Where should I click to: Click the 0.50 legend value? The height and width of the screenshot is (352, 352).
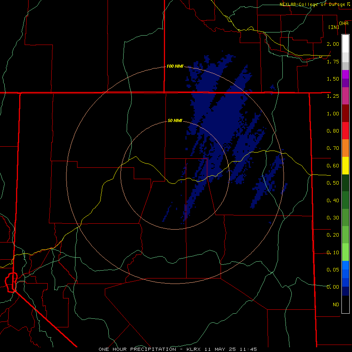point(333,183)
